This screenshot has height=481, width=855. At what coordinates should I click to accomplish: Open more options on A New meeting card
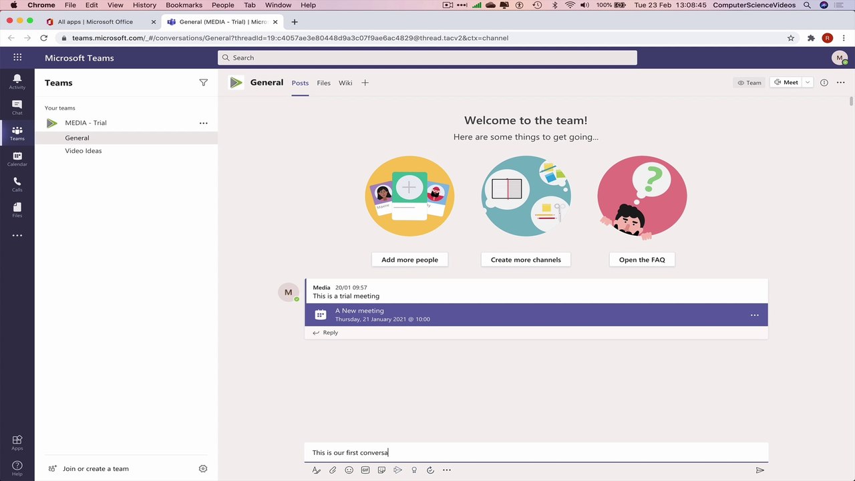pyautogui.click(x=755, y=315)
